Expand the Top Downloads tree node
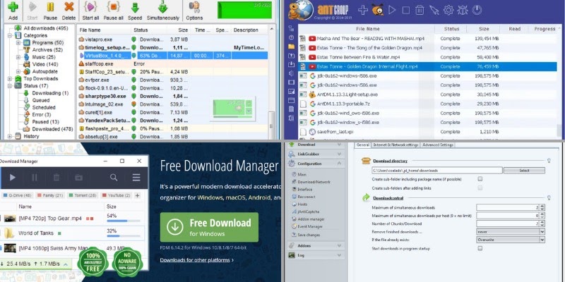Screen dimensions: 565x282 [x=10, y=78]
